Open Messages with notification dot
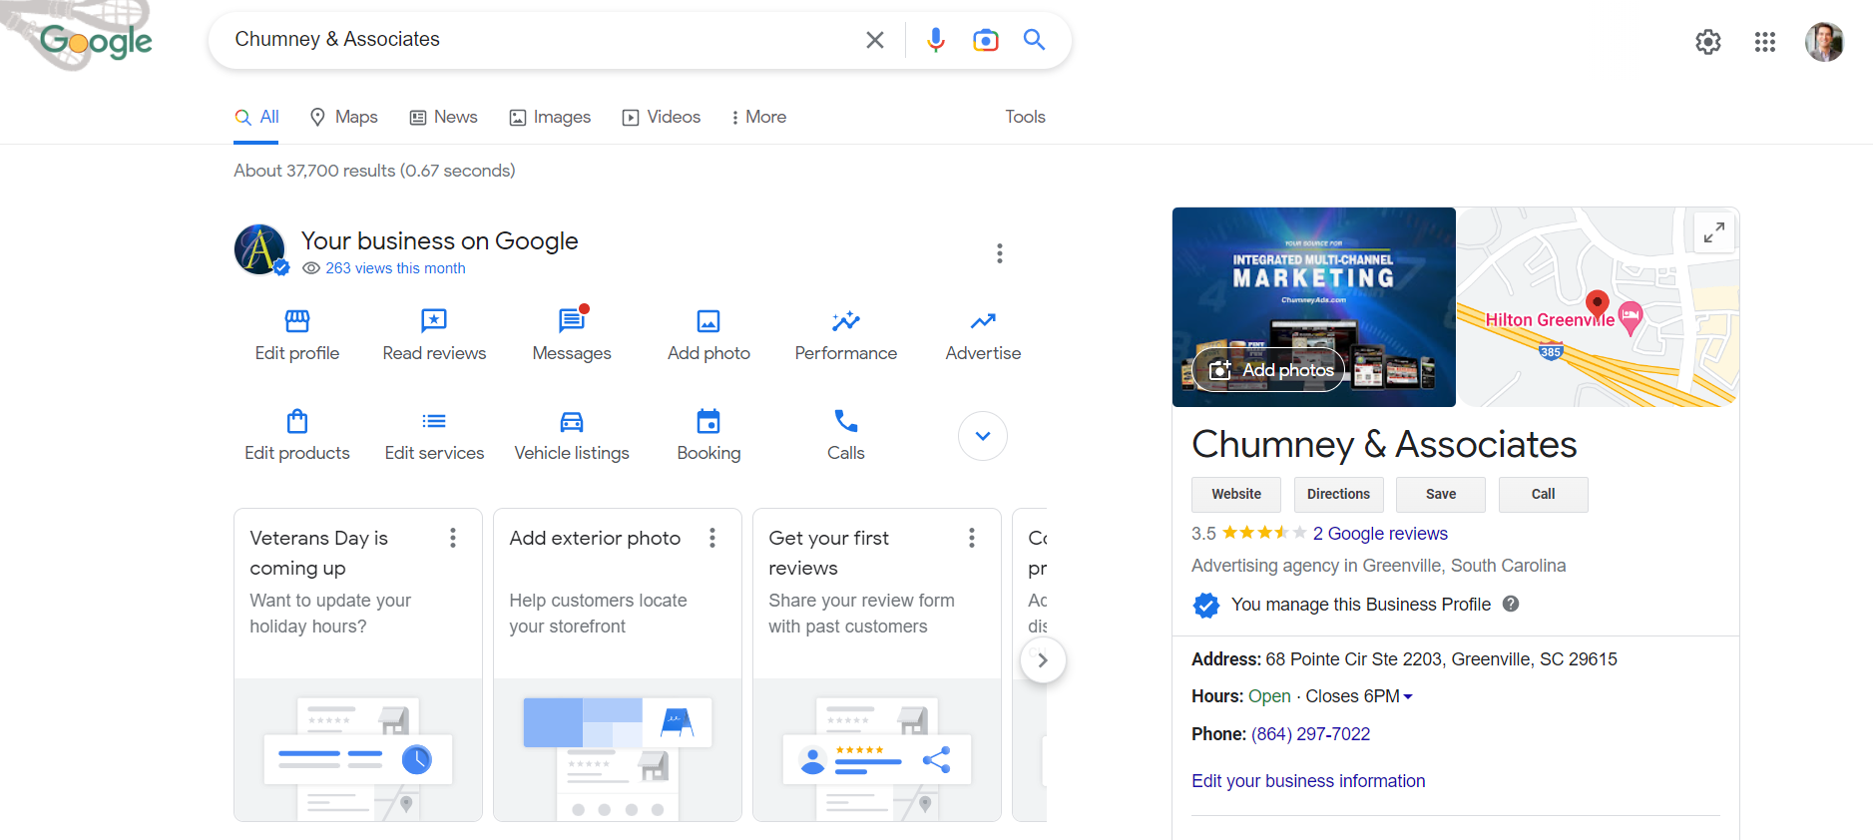 tap(572, 321)
